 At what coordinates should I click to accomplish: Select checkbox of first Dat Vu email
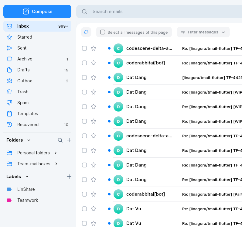pos(84,209)
